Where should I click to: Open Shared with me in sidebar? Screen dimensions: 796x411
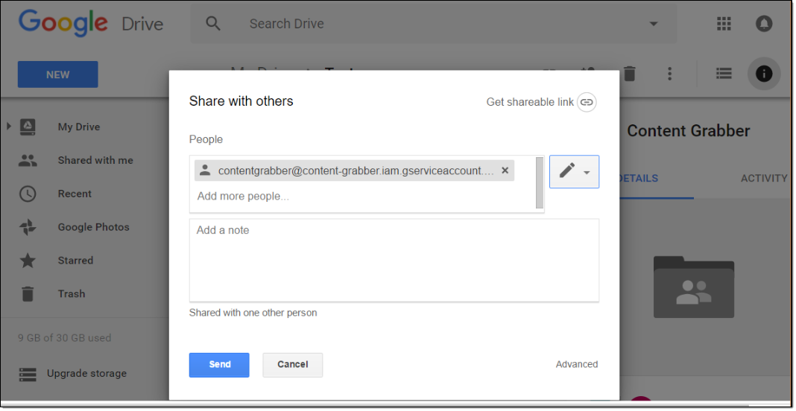click(95, 160)
